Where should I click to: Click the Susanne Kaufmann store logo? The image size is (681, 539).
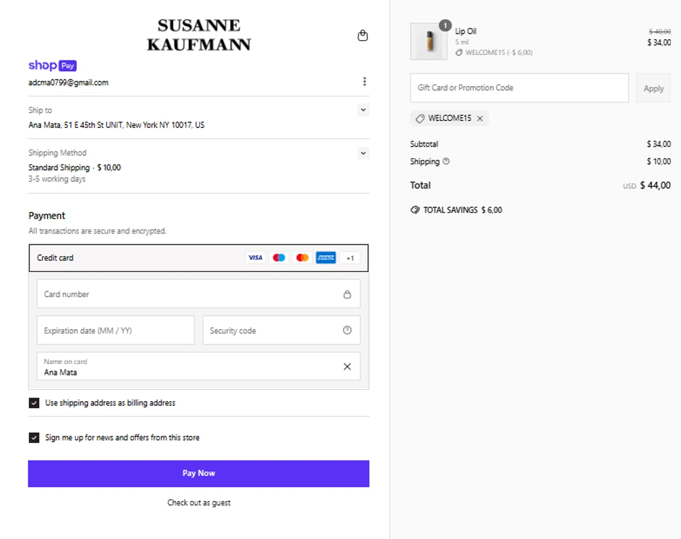[x=199, y=35]
